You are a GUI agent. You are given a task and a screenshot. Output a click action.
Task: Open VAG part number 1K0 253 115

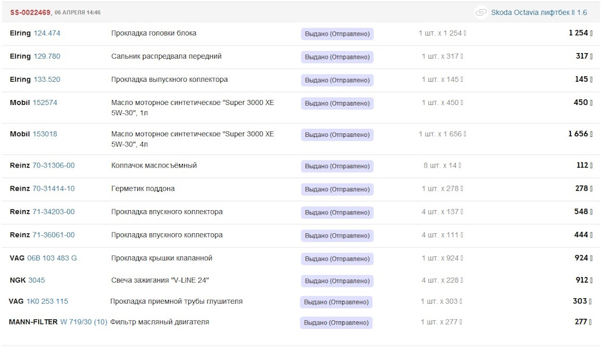tap(47, 301)
